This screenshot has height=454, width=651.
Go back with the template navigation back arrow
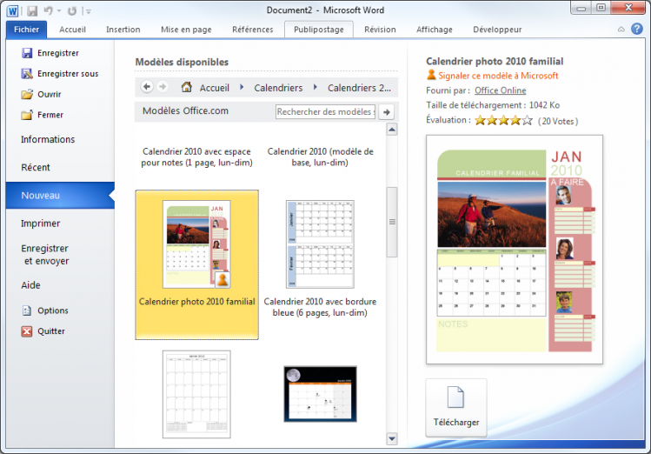coord(147,87)
